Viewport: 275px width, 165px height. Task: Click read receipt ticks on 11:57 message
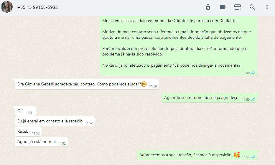tap(253, 157)
